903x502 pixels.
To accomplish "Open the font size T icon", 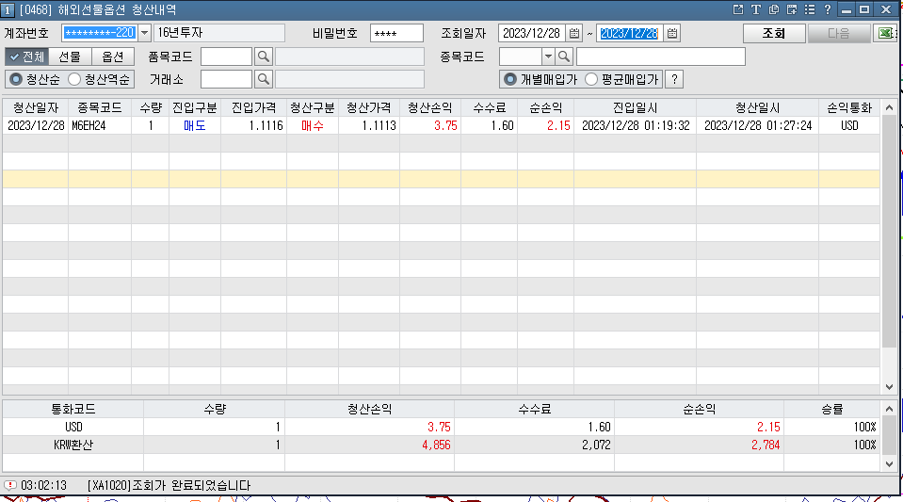I will tap(756, 9).
